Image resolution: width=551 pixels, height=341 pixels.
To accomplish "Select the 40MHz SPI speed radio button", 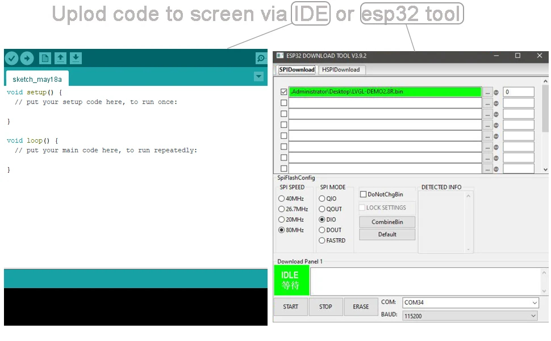I will coord(281,198).
